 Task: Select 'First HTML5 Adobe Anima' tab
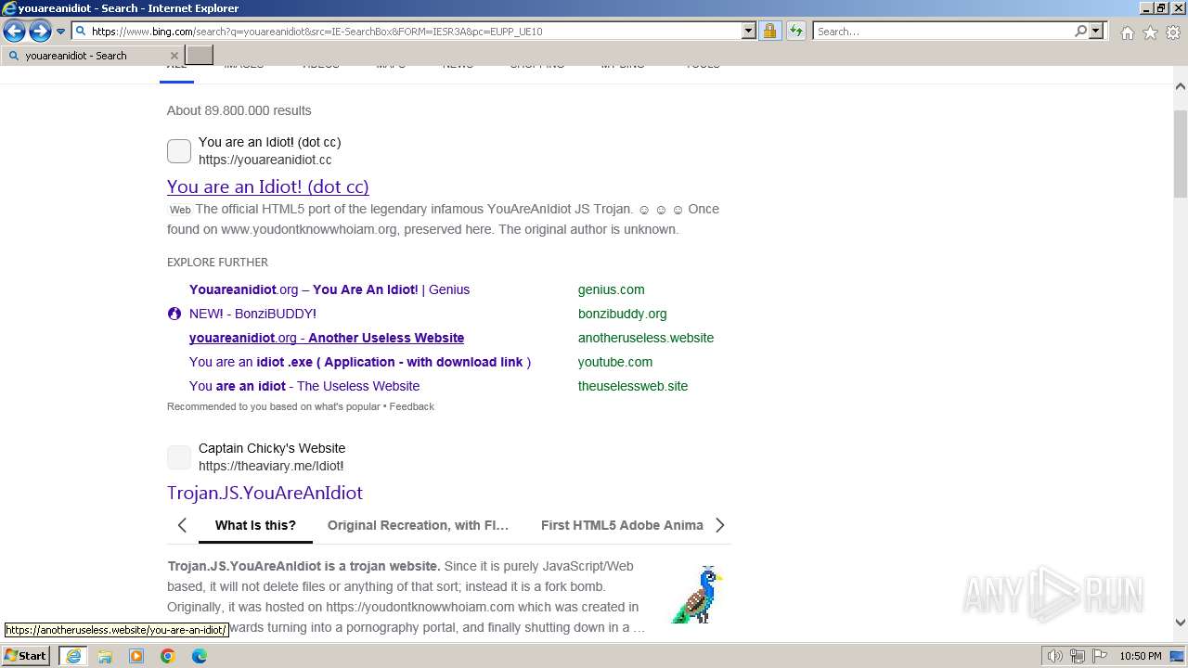coord(622,525)
